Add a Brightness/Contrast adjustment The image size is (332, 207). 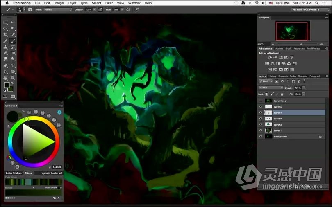(x=270, y=57)
